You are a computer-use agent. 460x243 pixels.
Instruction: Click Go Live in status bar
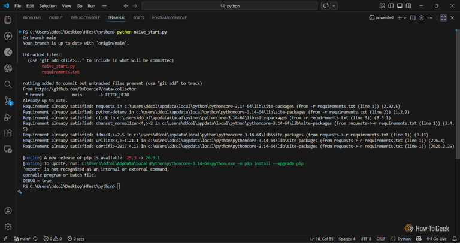(x=437, y=239)
